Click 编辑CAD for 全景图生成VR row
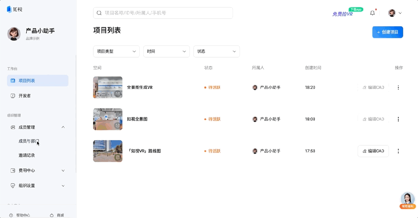Viewport: 418px width, 218px height. coord(373,87)
